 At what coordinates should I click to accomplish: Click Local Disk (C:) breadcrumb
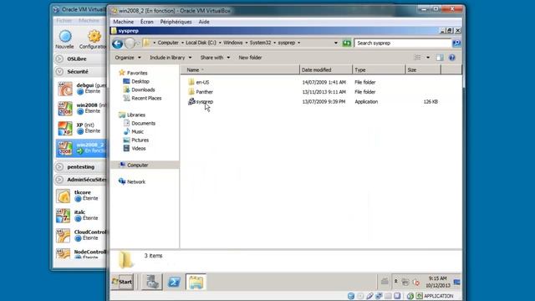(x=201, y=43)
